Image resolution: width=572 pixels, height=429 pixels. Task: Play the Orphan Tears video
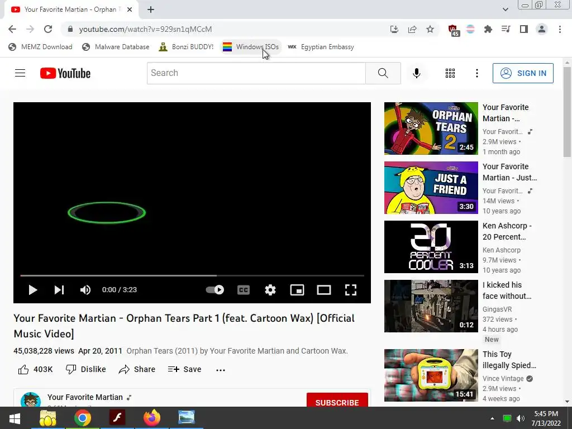click(33, 290)
